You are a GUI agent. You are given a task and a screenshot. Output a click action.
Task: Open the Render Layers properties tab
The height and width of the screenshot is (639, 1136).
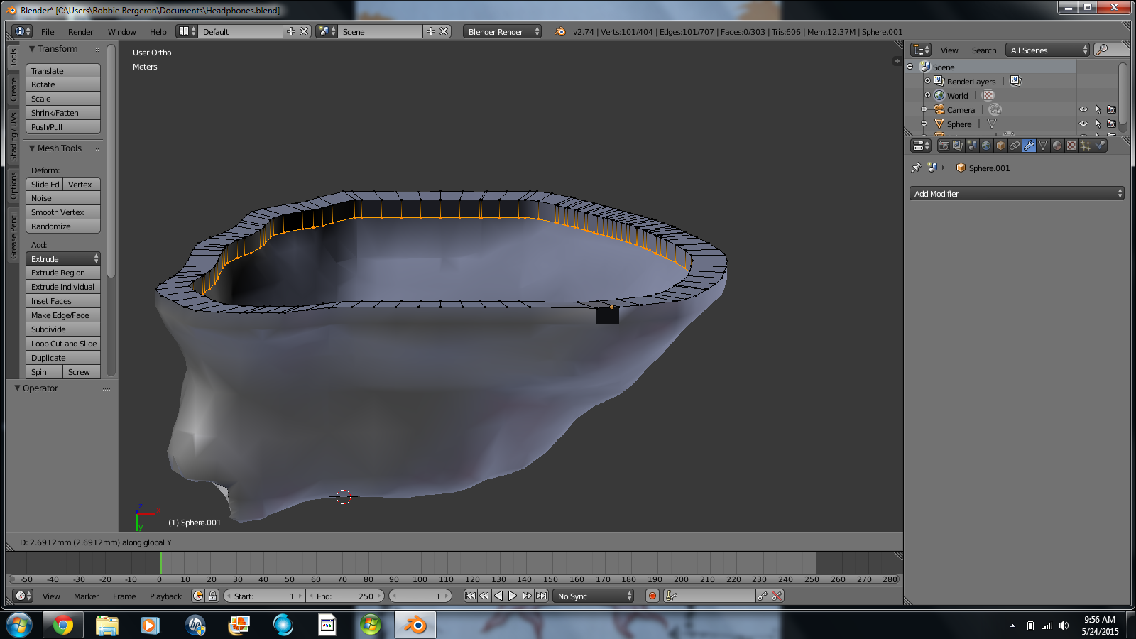tap(958, 146)
